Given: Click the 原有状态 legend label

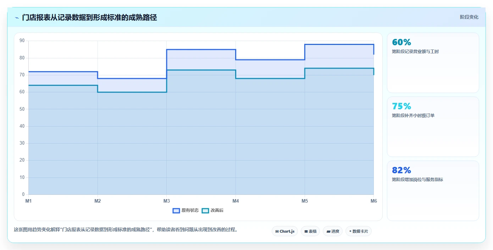Looking at the screenshot, I should coord(190,210).
